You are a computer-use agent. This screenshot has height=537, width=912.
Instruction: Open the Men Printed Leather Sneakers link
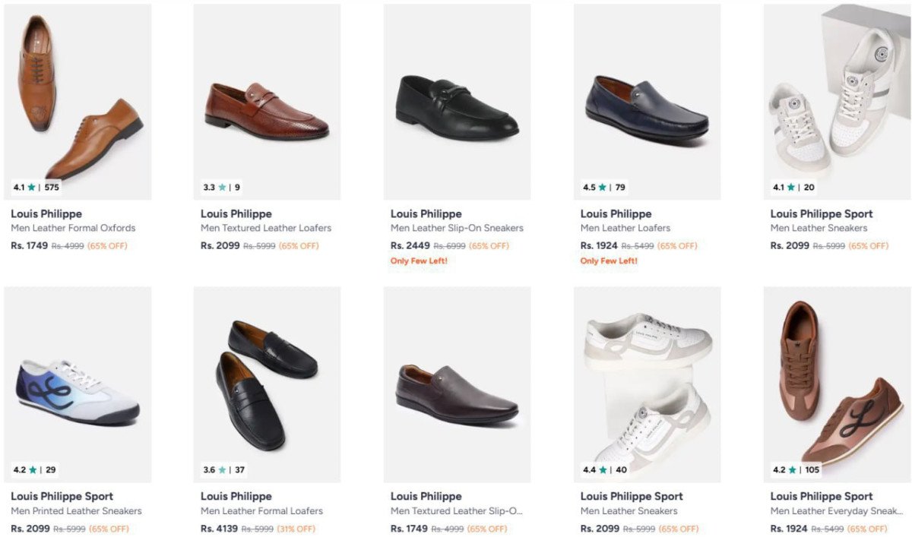coord(76,511)
